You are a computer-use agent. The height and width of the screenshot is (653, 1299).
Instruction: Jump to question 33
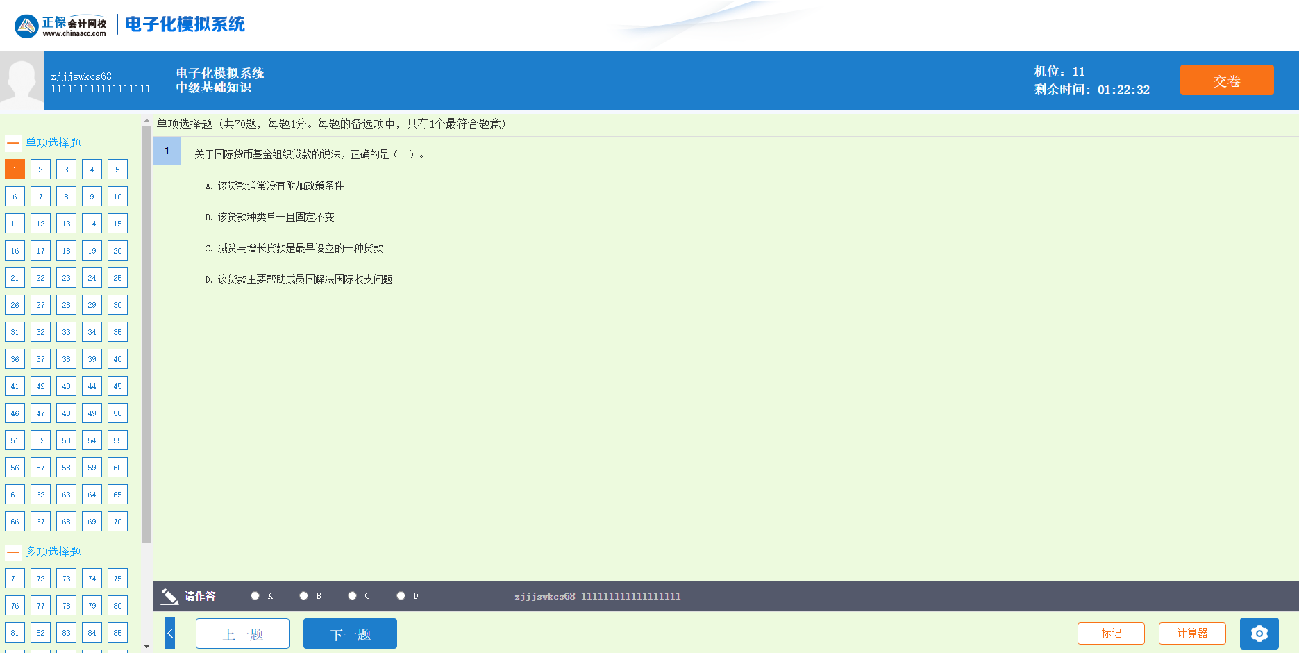[x=66, y=332]
